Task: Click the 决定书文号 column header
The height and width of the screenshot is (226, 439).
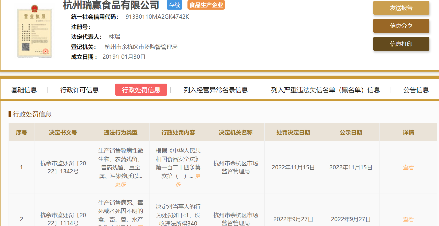Action: coord(63,132)
